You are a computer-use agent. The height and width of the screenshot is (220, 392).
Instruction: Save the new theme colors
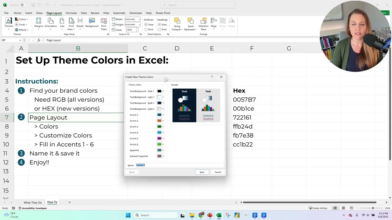(x=202, y=172)
